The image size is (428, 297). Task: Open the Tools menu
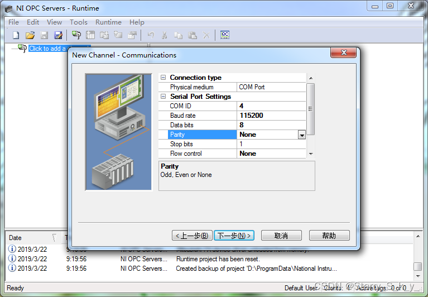point(79,22)
